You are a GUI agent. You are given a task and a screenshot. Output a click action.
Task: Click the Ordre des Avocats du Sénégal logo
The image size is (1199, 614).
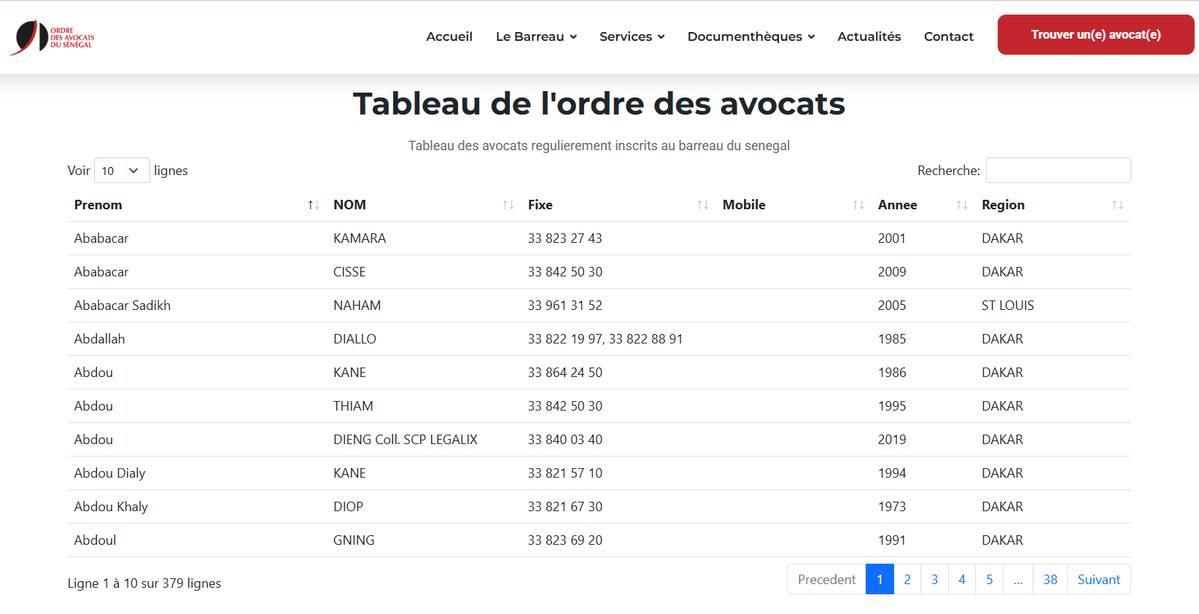point(53,37)
